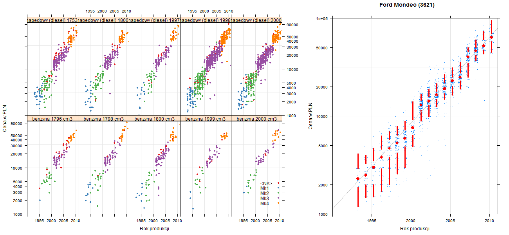Pick the orange dot beside the Mk4 legend

[x=278, y=204]
